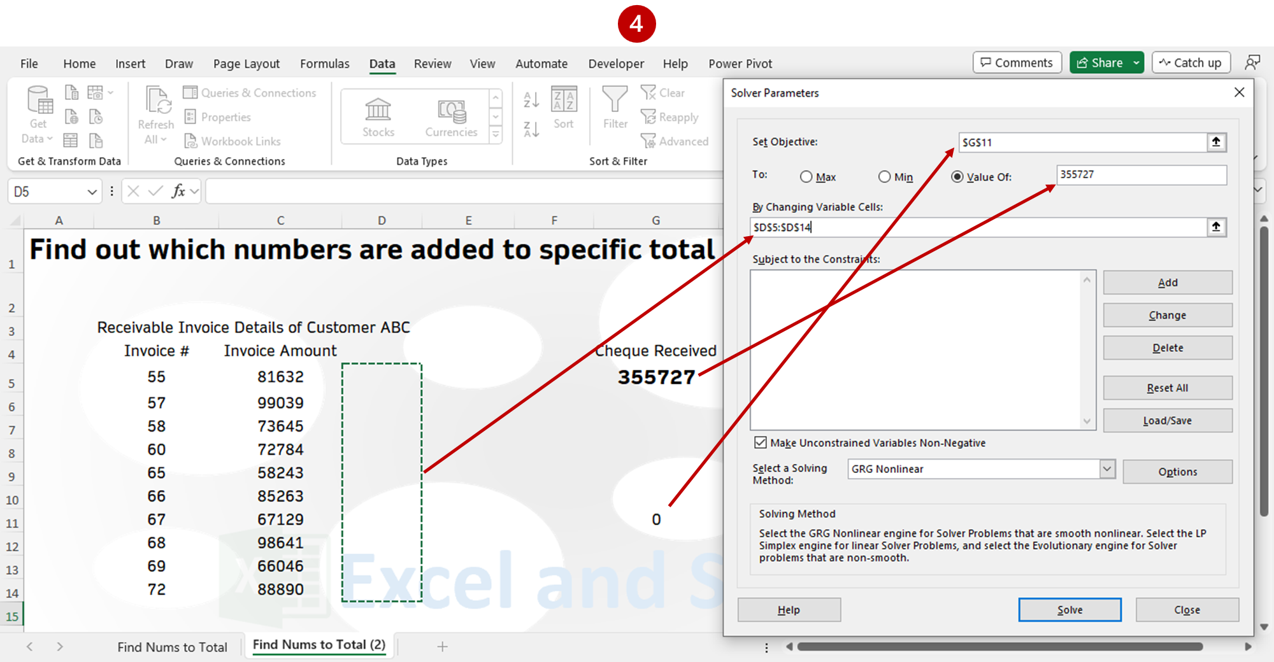Screen dimensions: 1274x662
Task: Click the Solve button
Action: [x=1069, y=609]
